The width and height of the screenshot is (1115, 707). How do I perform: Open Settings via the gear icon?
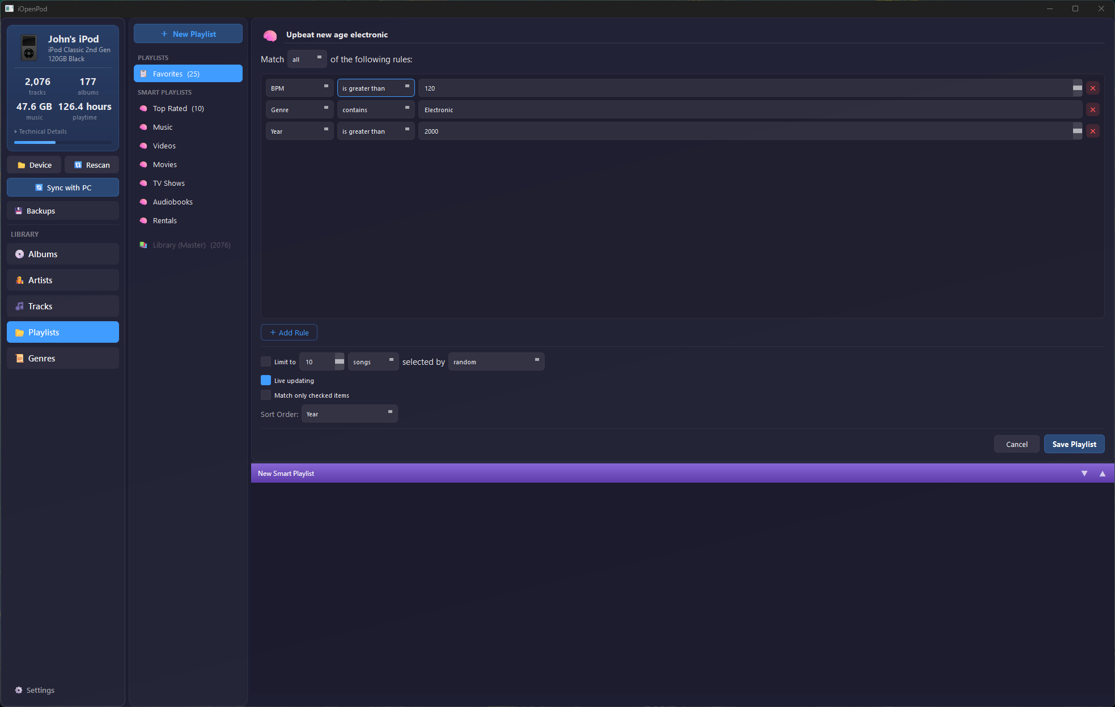(19, 690)
